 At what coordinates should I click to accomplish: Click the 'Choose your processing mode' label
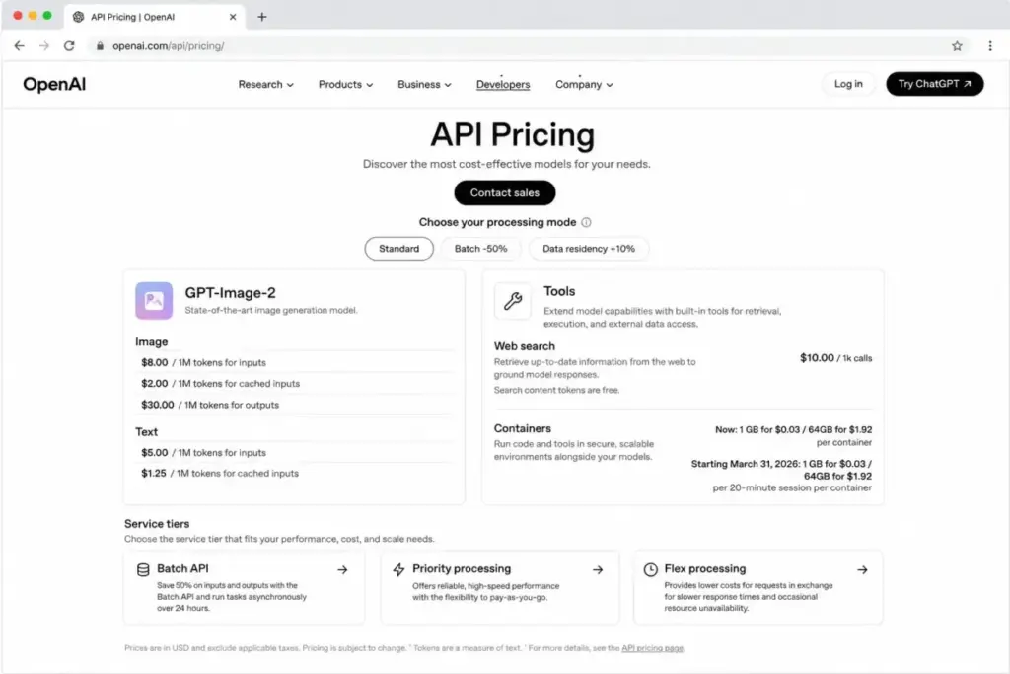click(x=497, y=222)
